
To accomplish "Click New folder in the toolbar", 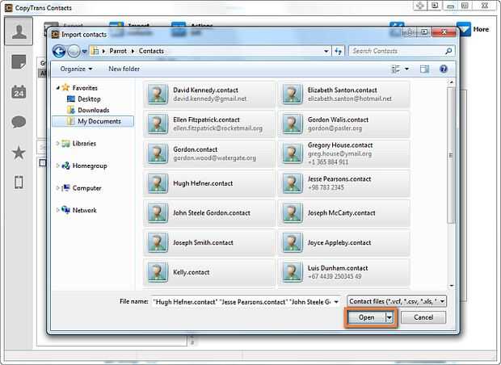I will click(124, 69).
